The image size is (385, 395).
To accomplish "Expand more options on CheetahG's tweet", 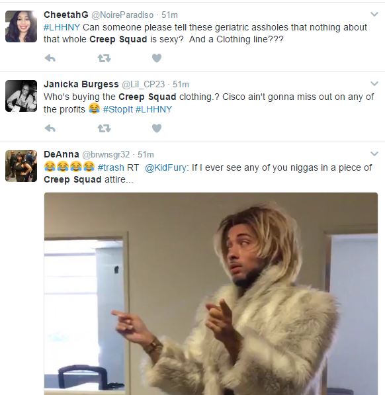I will [374, 15].
